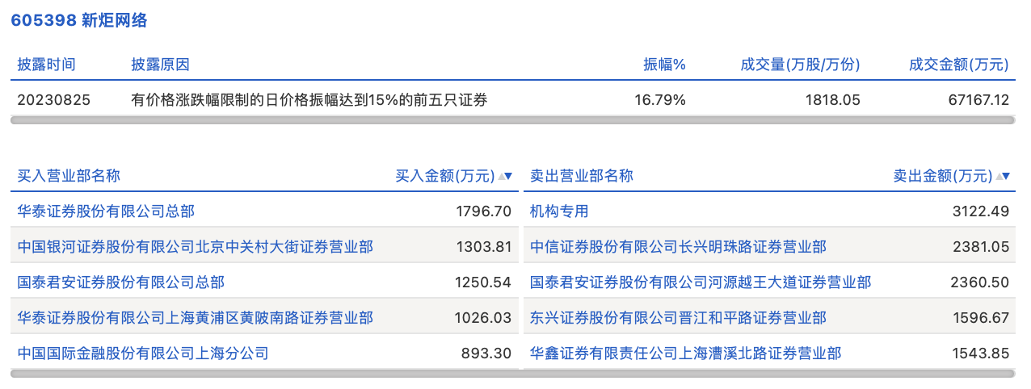Click horizontal scrollbar beneath the buy-side table

pyautogui.click(x=264, y=374)
